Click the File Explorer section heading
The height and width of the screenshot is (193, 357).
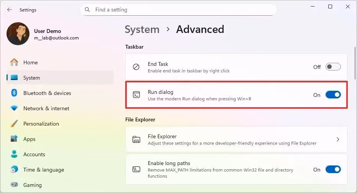[140, 119]
